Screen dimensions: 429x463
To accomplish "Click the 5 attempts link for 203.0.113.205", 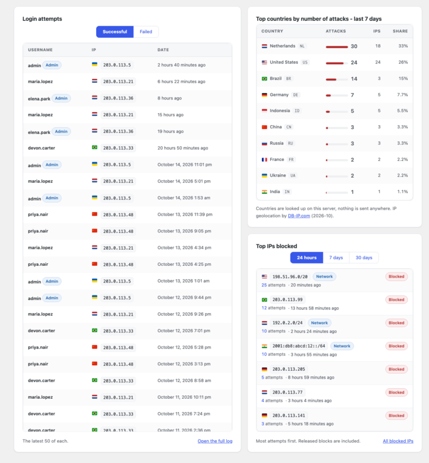I will pos(263,378).
